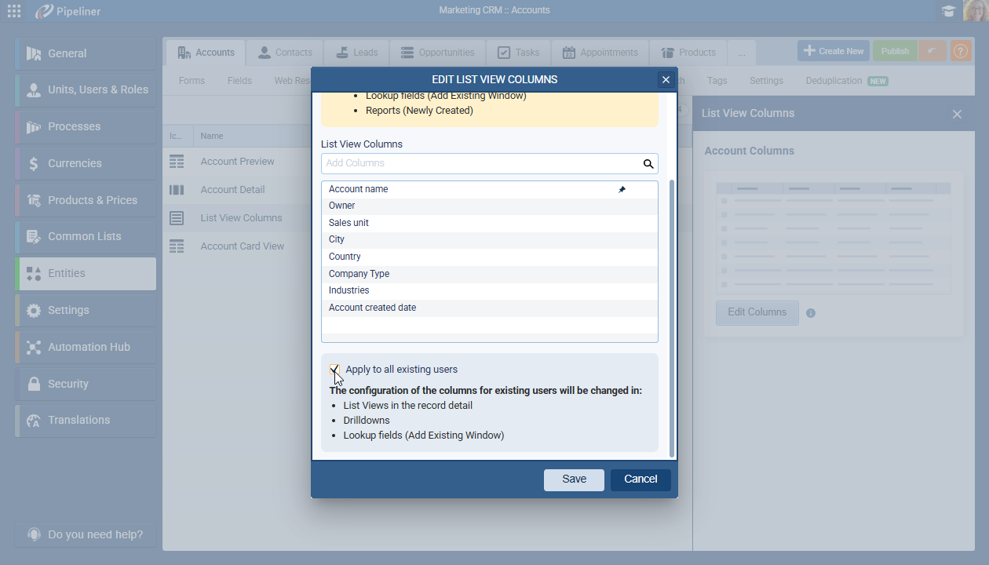Cancel the edit columns dialog
The width and height of the screenshot is (989, 565).
tap(640, 479)
